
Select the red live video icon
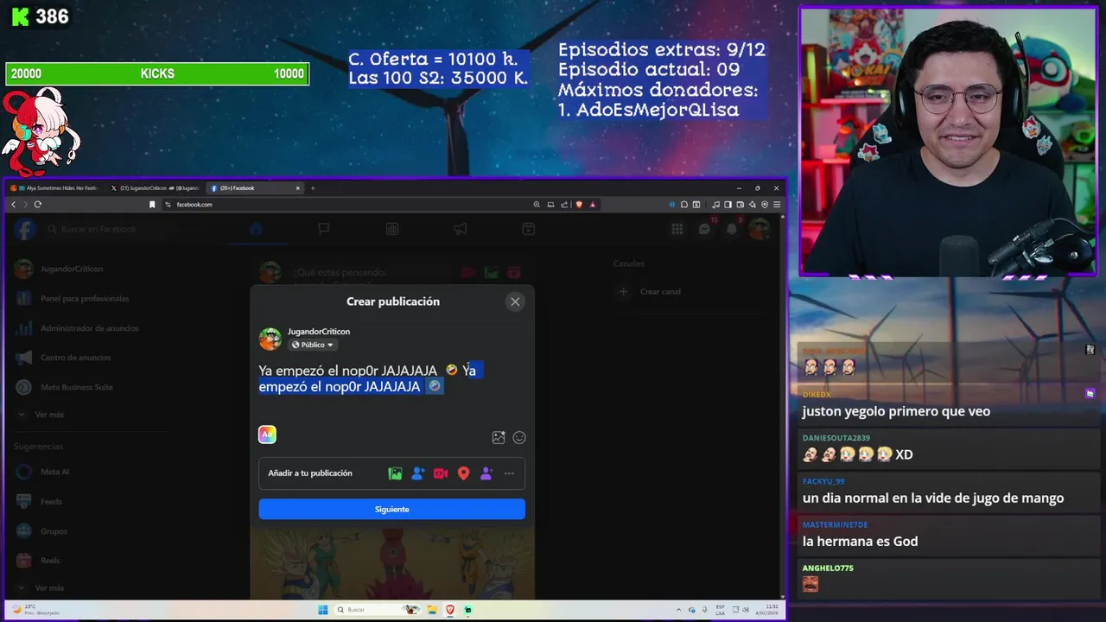(441, 473)
